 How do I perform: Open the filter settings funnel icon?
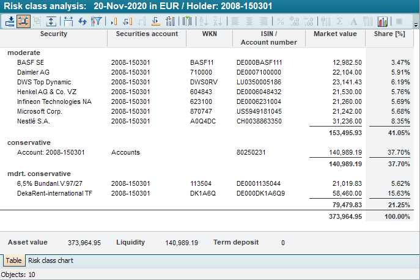point(96,21)
